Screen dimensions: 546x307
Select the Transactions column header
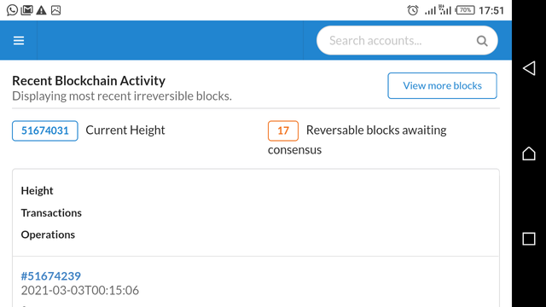[51, 212]
